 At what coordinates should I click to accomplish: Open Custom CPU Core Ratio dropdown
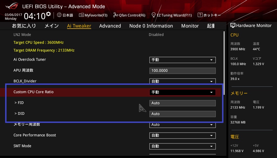[x=183, y=92]
